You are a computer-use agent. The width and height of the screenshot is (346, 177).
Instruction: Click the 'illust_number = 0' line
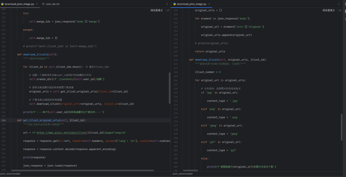pyautogui.click(x=208, y=72)
